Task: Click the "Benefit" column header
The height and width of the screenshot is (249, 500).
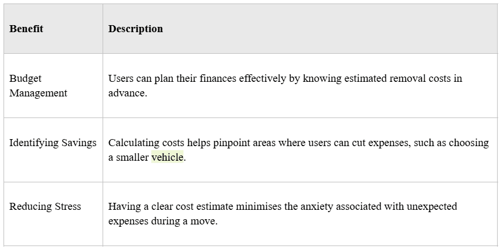Action: click(26, 29)
